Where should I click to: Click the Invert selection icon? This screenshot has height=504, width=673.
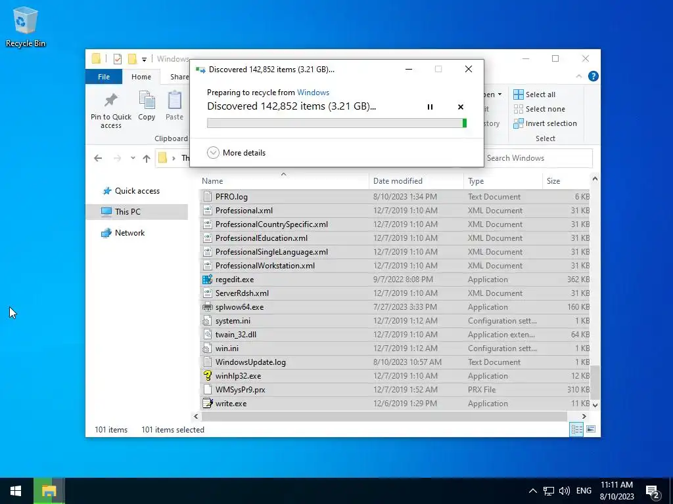pos(518,123)
